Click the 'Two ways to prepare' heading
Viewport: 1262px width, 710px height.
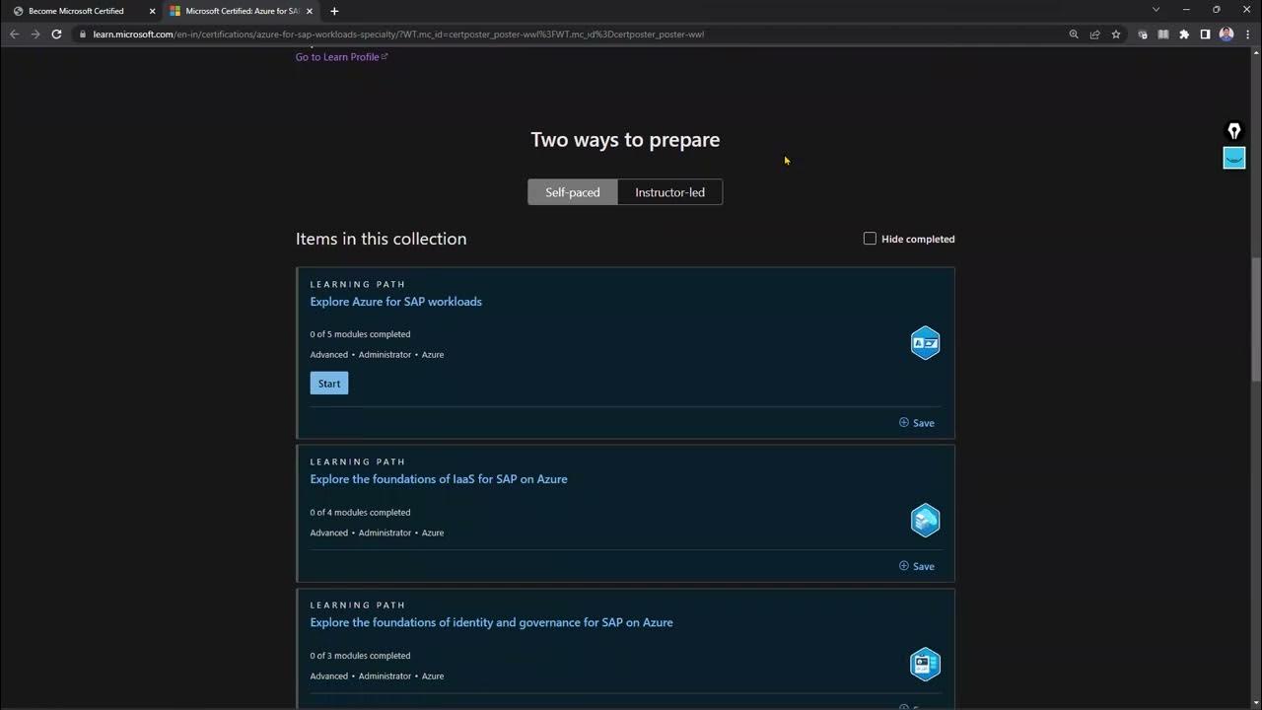pos(625,140)
